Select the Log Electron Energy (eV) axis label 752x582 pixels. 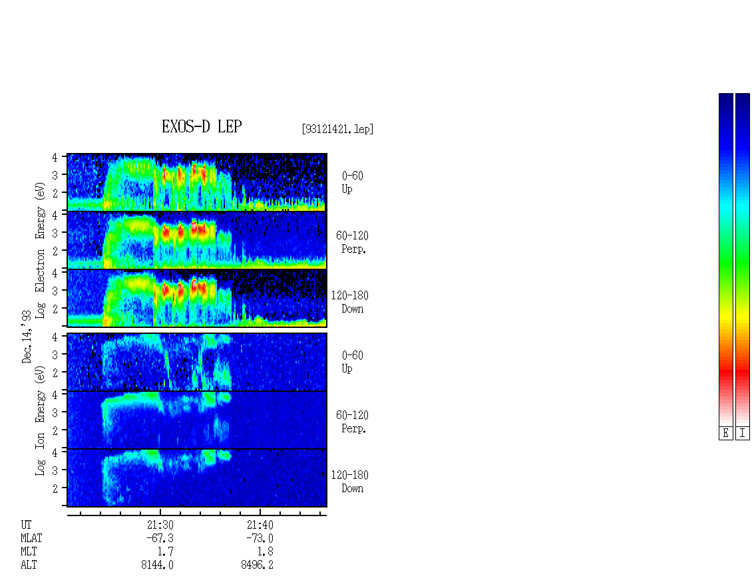(x=40, y=250)
